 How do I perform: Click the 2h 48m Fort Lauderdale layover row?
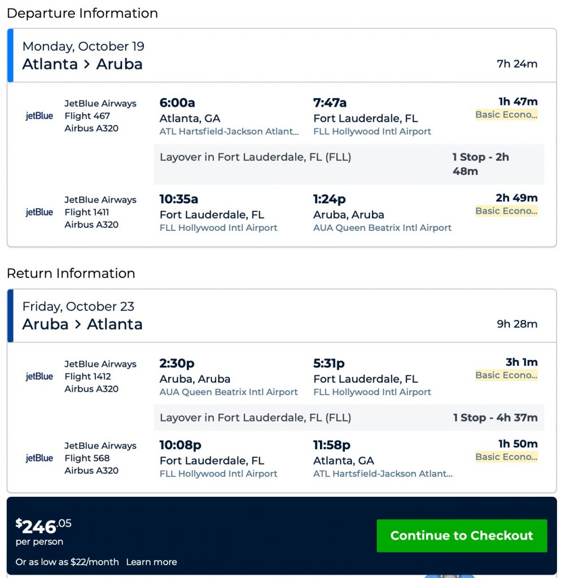point(349,164)
